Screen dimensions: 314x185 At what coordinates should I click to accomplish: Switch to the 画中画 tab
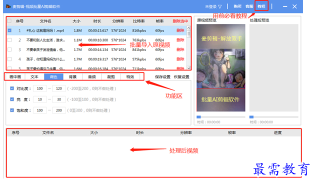pos(15,76)
